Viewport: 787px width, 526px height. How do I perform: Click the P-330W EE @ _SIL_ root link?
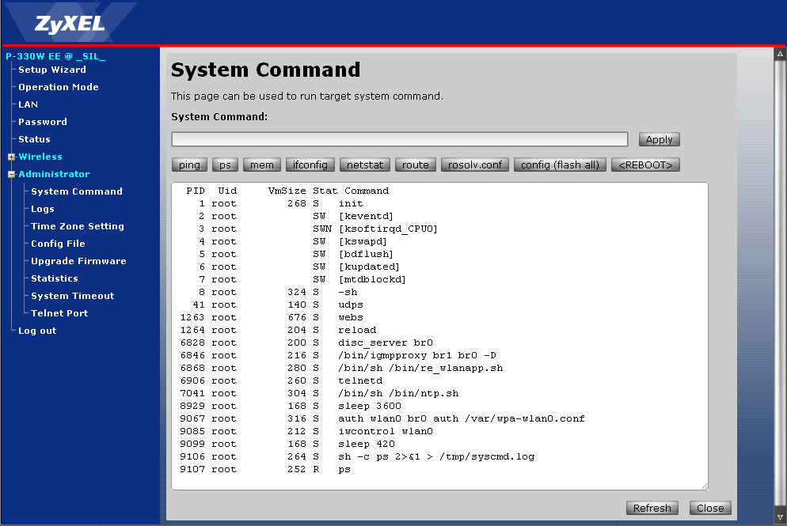(x=55, y=56)
